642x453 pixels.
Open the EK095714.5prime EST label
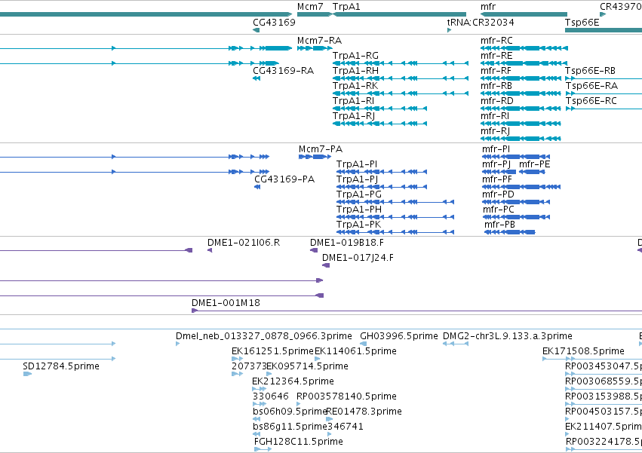[x=308, y=366]
